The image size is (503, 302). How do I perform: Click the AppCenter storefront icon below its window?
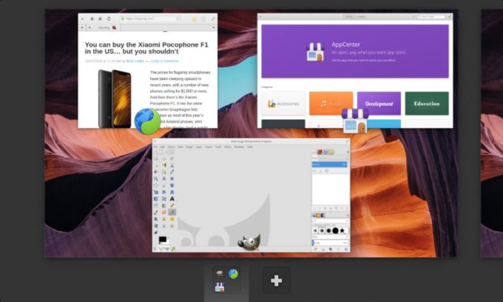pos(354,120)
